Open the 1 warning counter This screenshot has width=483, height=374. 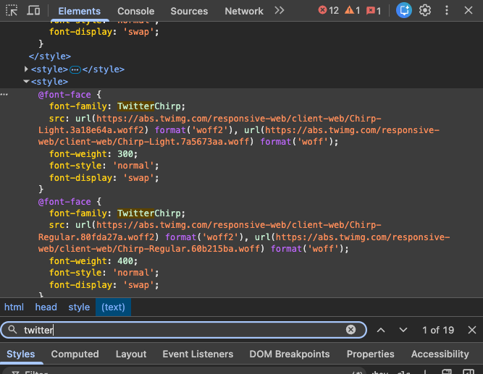tap(353, 11)
